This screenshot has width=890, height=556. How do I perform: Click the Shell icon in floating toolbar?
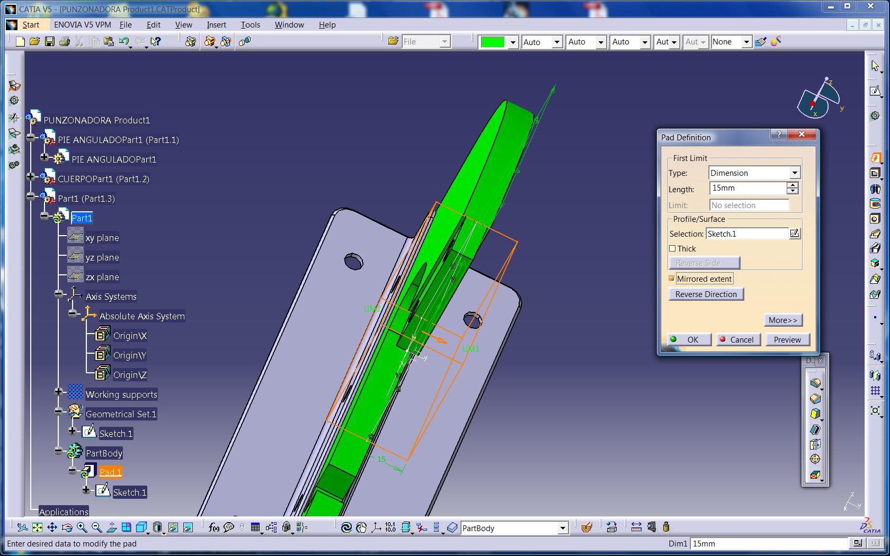[x=815, y=429]
